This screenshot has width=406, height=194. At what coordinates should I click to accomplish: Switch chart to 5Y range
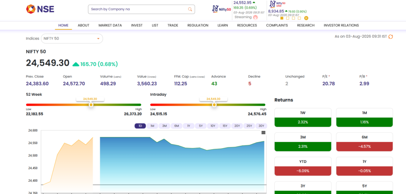tap(201, 126)
